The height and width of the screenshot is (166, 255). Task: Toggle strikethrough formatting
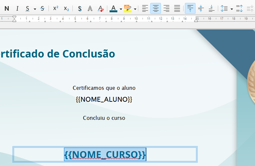42,9
